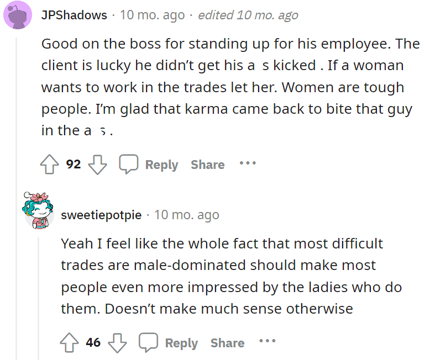Click JPShadows' '10 mo. ago' timestamp
This screenshot has width=430, height=360.
tap(153, 15)
